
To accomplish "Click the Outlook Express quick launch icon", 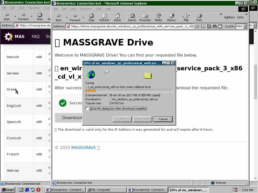I will click(33, 190).
